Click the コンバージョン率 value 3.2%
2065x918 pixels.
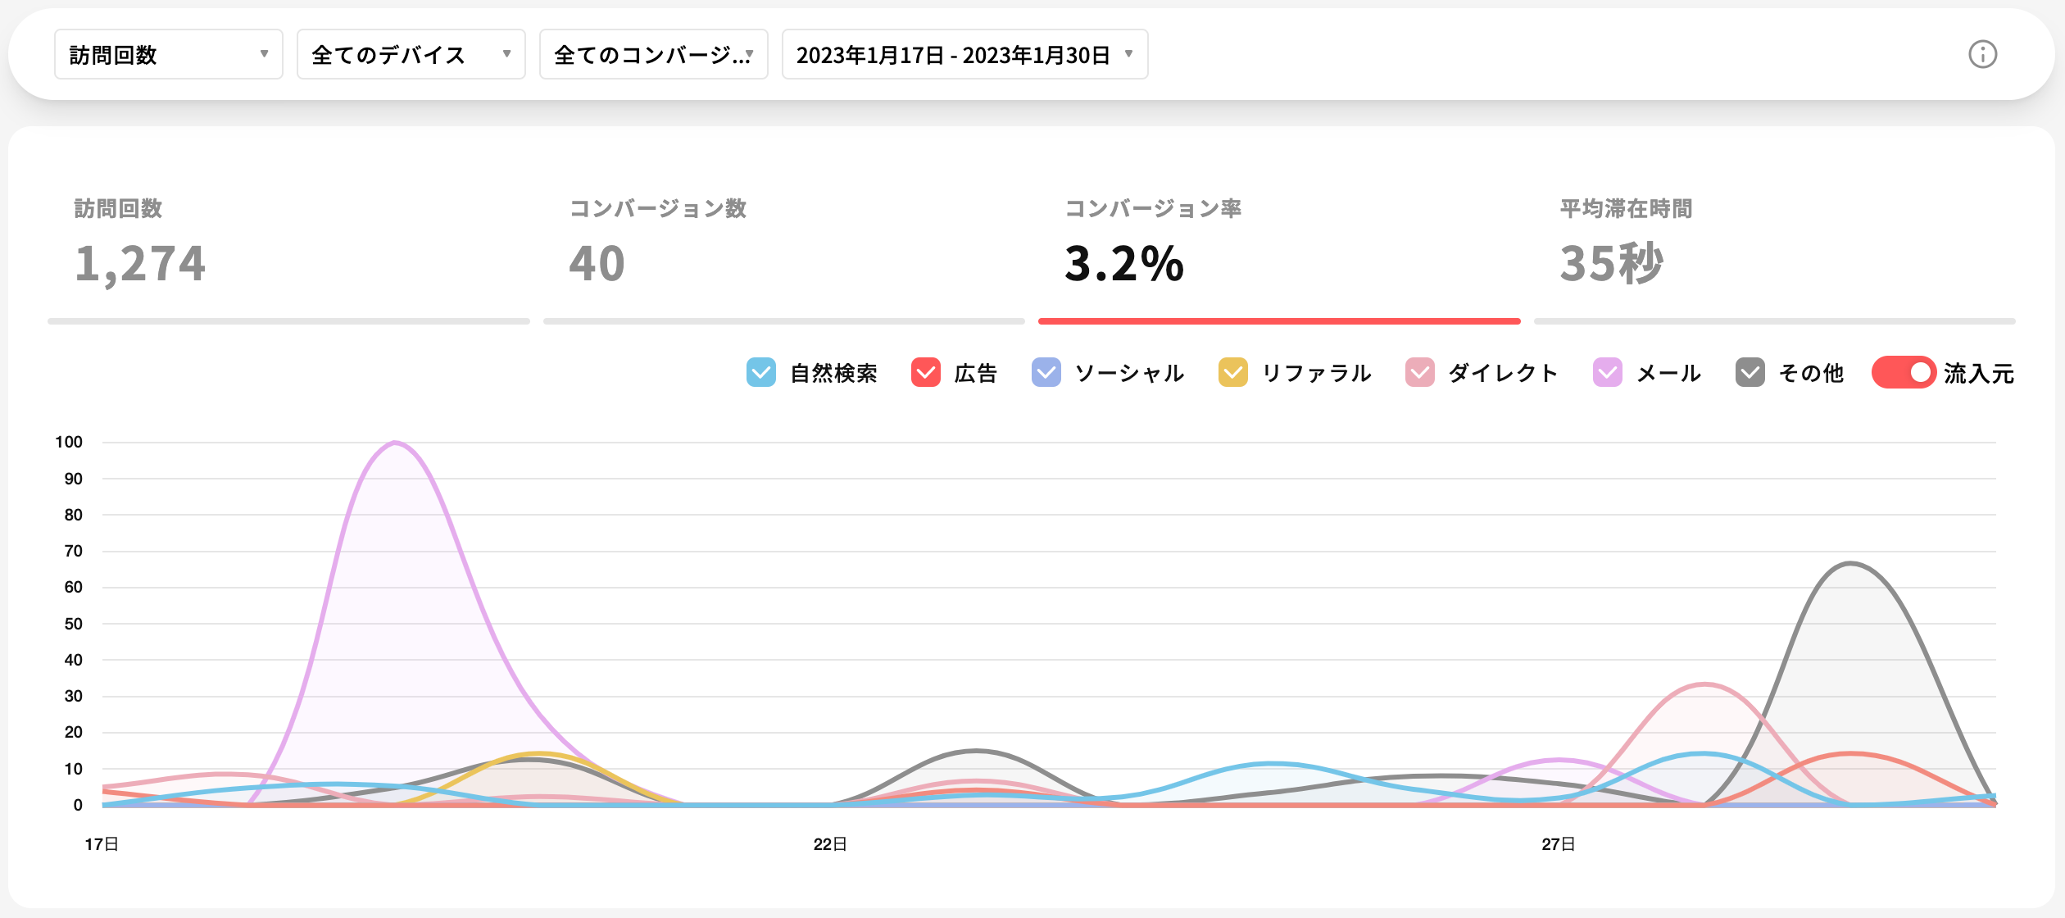(x=1124, y=262)
